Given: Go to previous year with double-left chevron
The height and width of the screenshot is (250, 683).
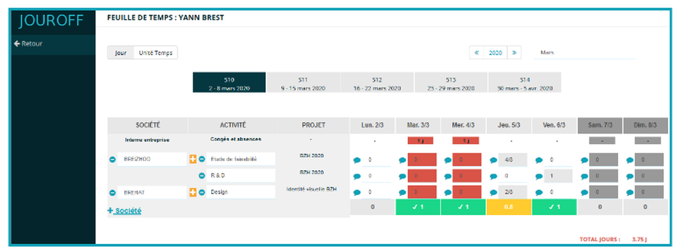Looking at the screenshot, I should pyautogui.click(x=477, y=52).
